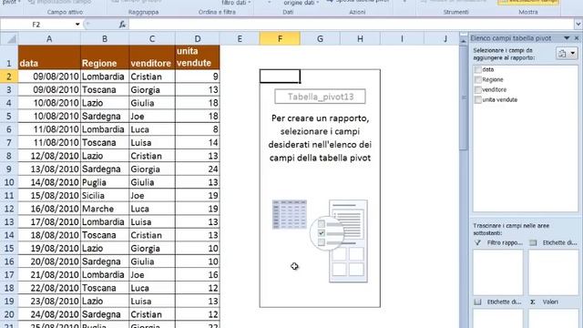Select column B header
This screenshot has height=328, width=583.
(105, 38)
